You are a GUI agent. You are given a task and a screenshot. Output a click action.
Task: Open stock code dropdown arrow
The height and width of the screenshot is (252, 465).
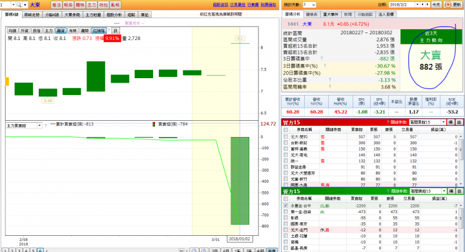[x=14, y=5]
